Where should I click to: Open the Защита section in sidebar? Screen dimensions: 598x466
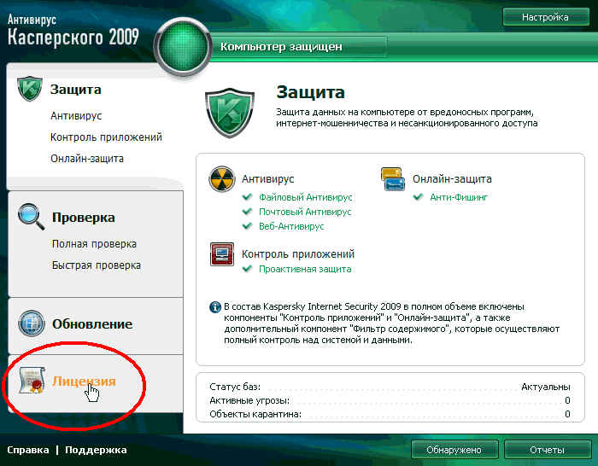pyautogui.click(x=75, y=90)
